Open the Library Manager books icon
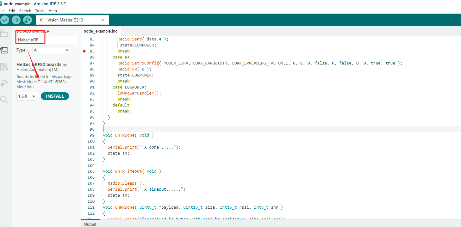The image size is (461, 227). click(4, 67)
